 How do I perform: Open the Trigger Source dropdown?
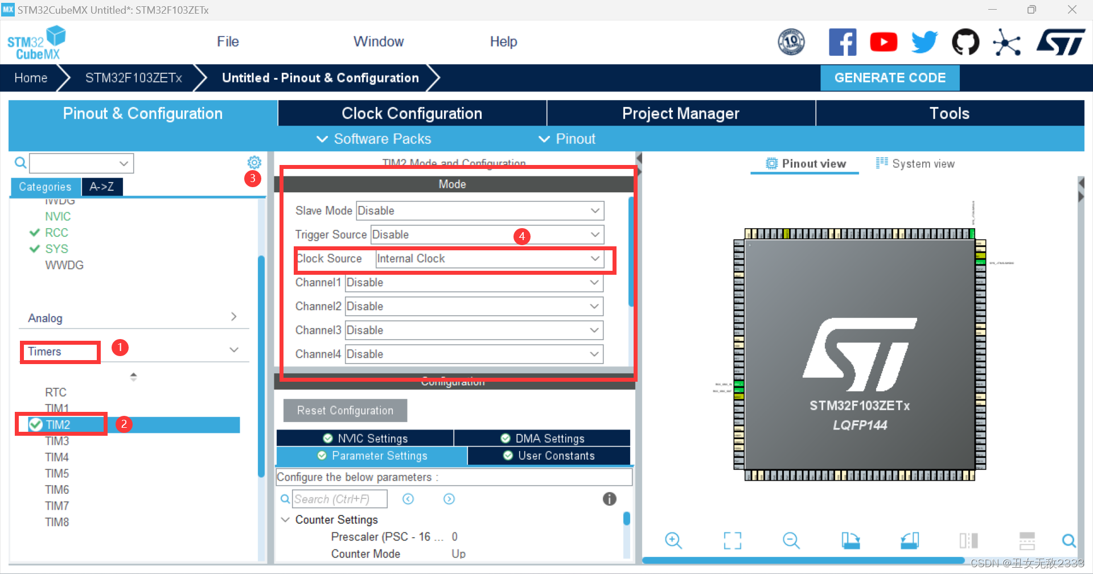point(487,234)
